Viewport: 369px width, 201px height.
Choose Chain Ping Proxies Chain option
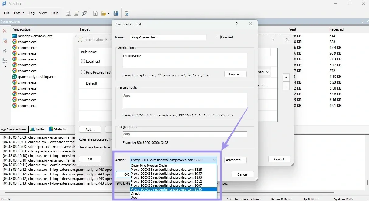pos(173,166)
